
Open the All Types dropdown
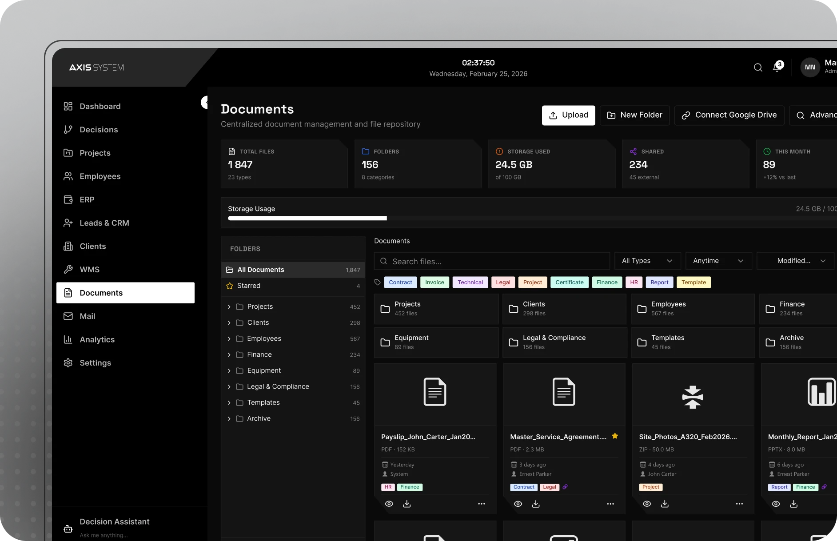click(647, 261)
